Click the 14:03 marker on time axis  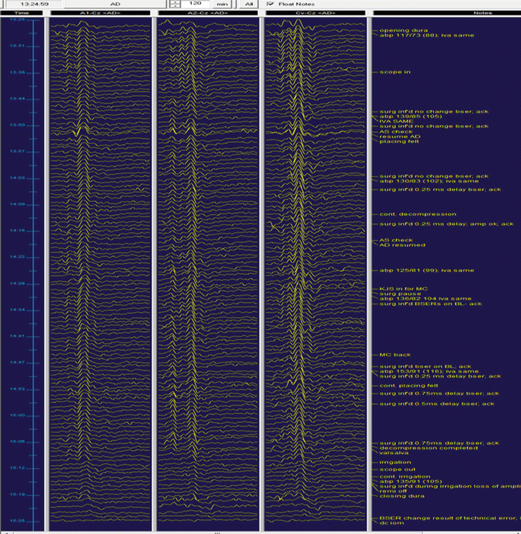pos(17,178)
